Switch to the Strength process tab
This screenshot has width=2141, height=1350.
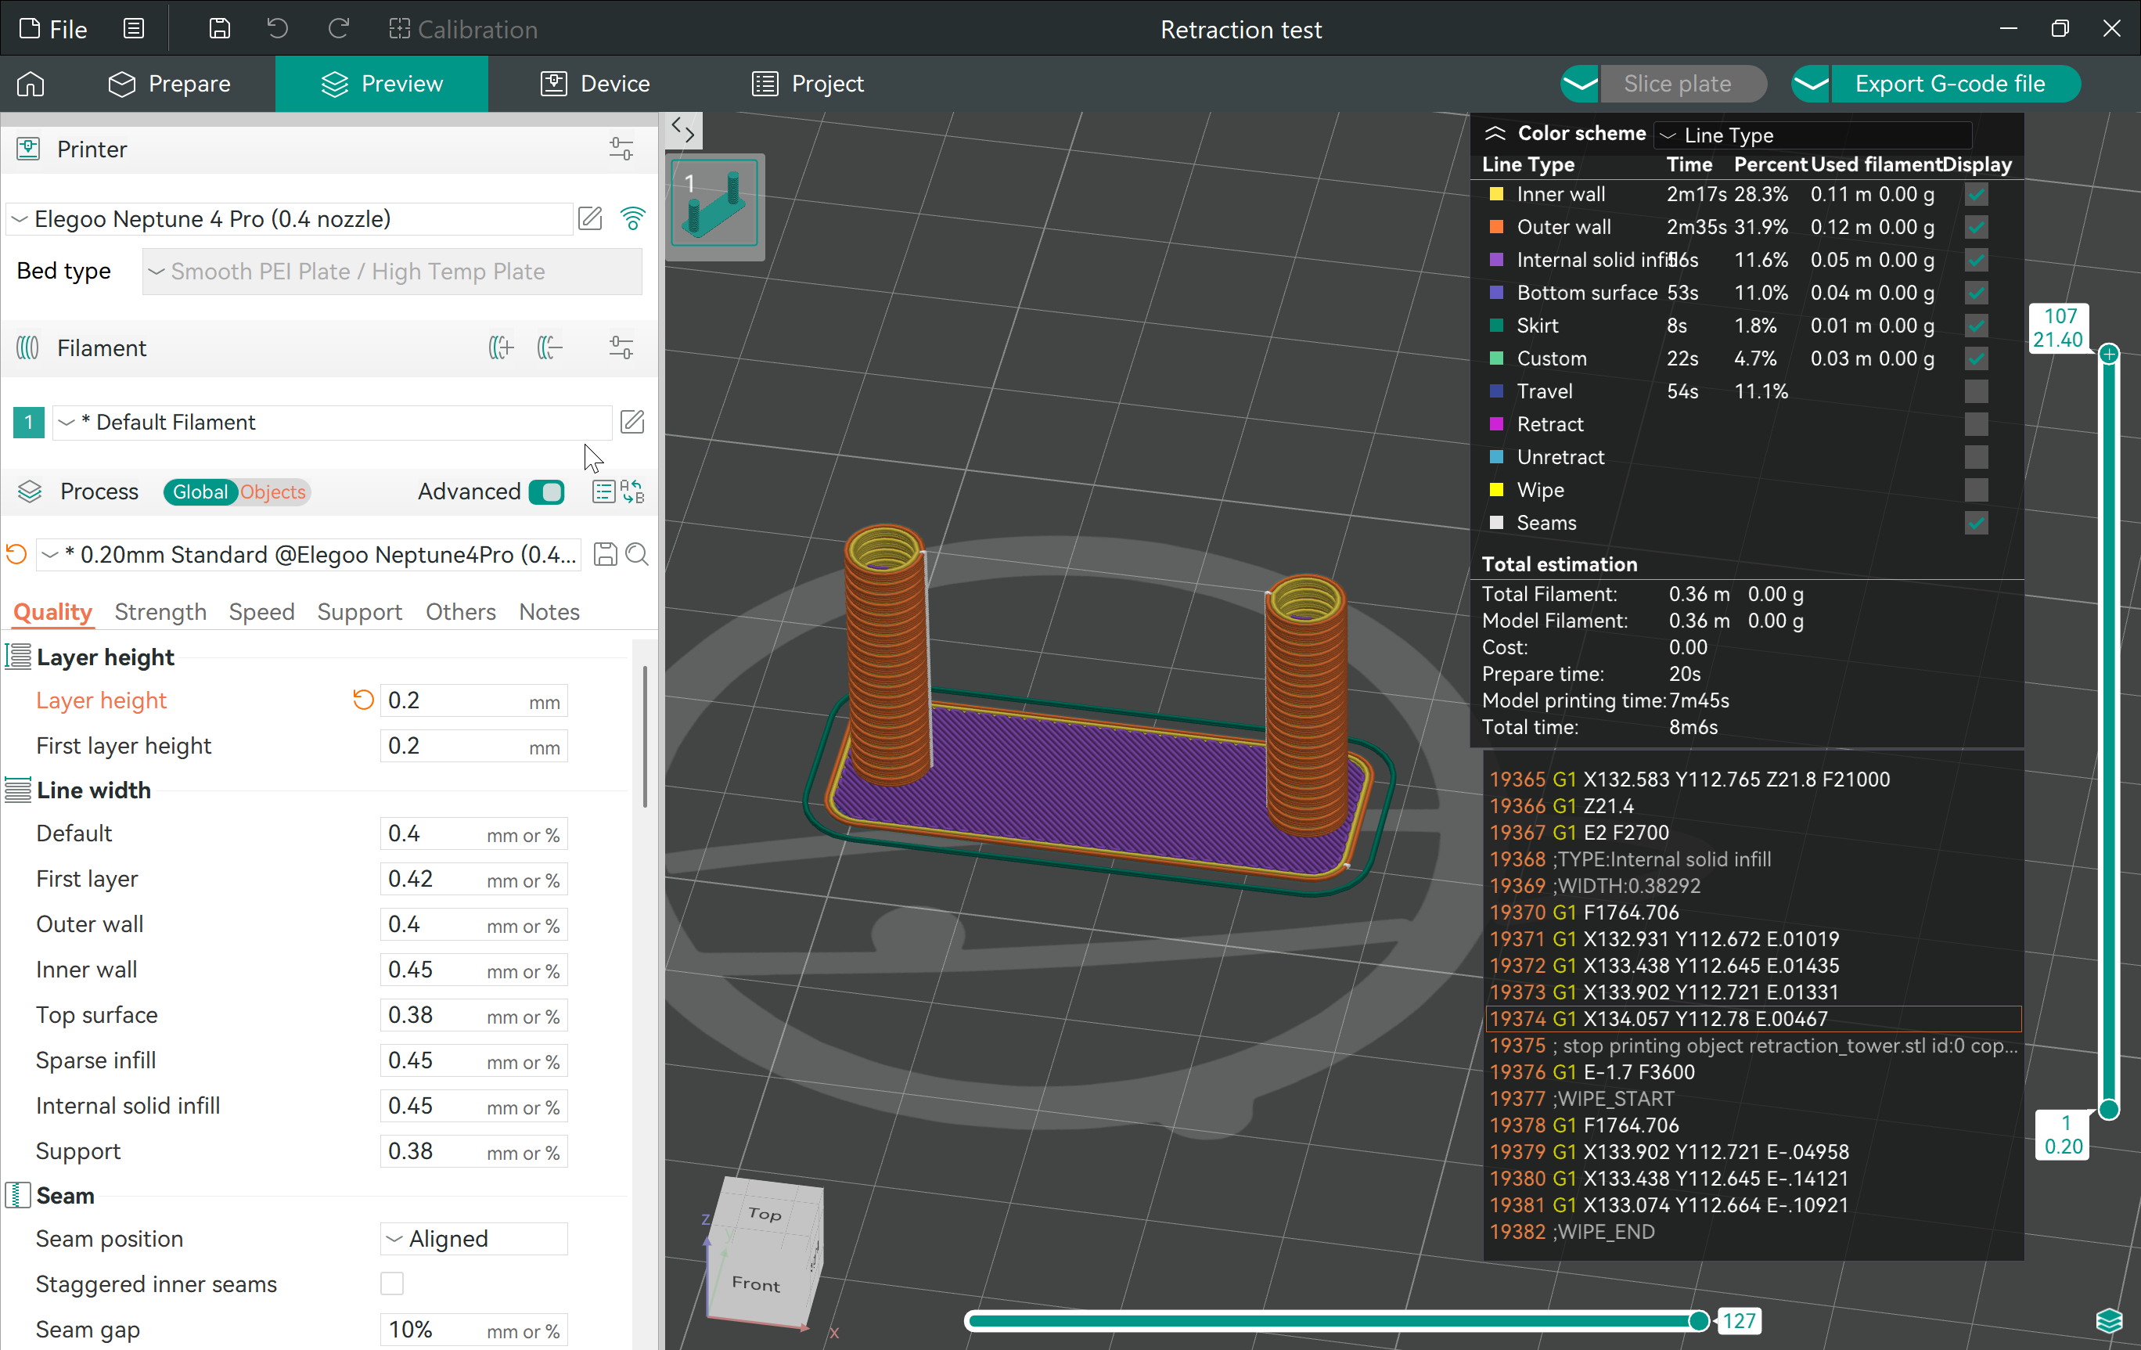(160, 611)
